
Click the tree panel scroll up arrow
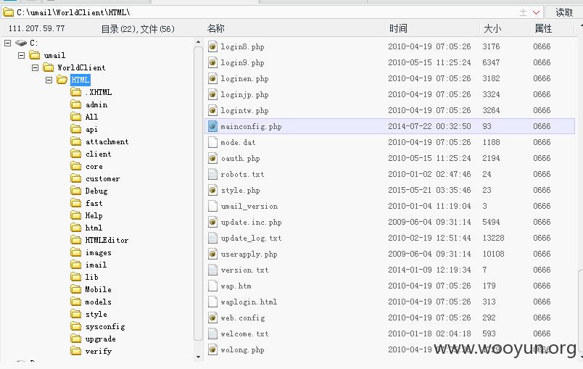tap(198, 42)
